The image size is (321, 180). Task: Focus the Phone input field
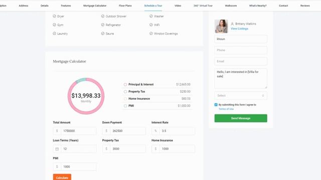[241, 50]
